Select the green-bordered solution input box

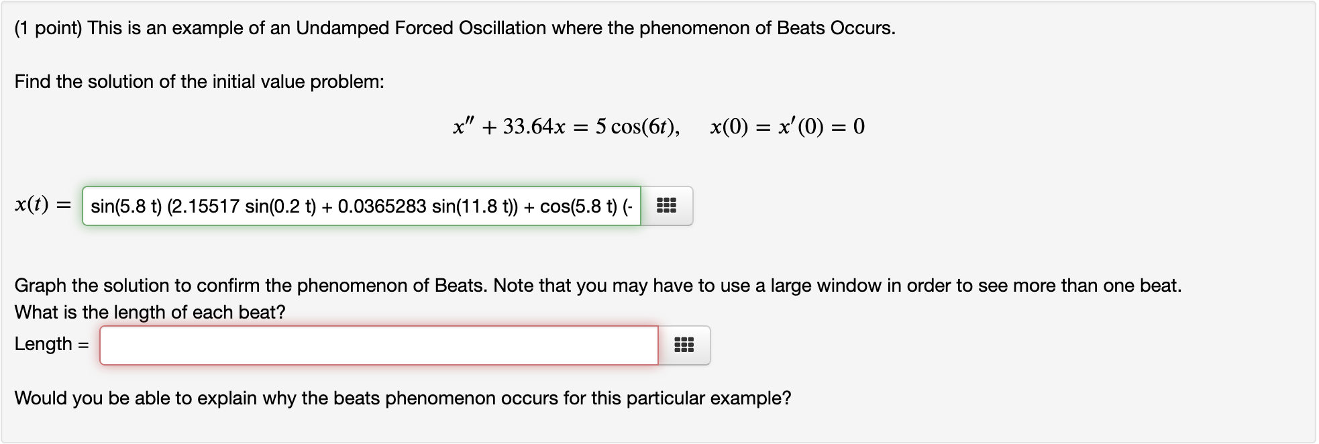click(x=362, y=206)
